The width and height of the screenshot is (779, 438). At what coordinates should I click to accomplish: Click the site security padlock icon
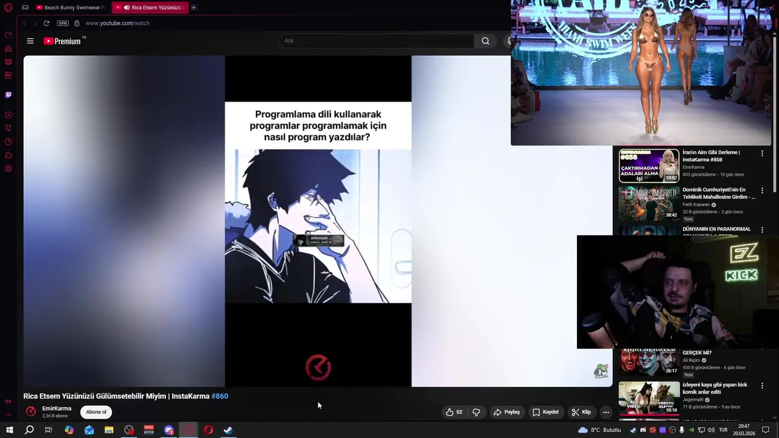[77, 23]
